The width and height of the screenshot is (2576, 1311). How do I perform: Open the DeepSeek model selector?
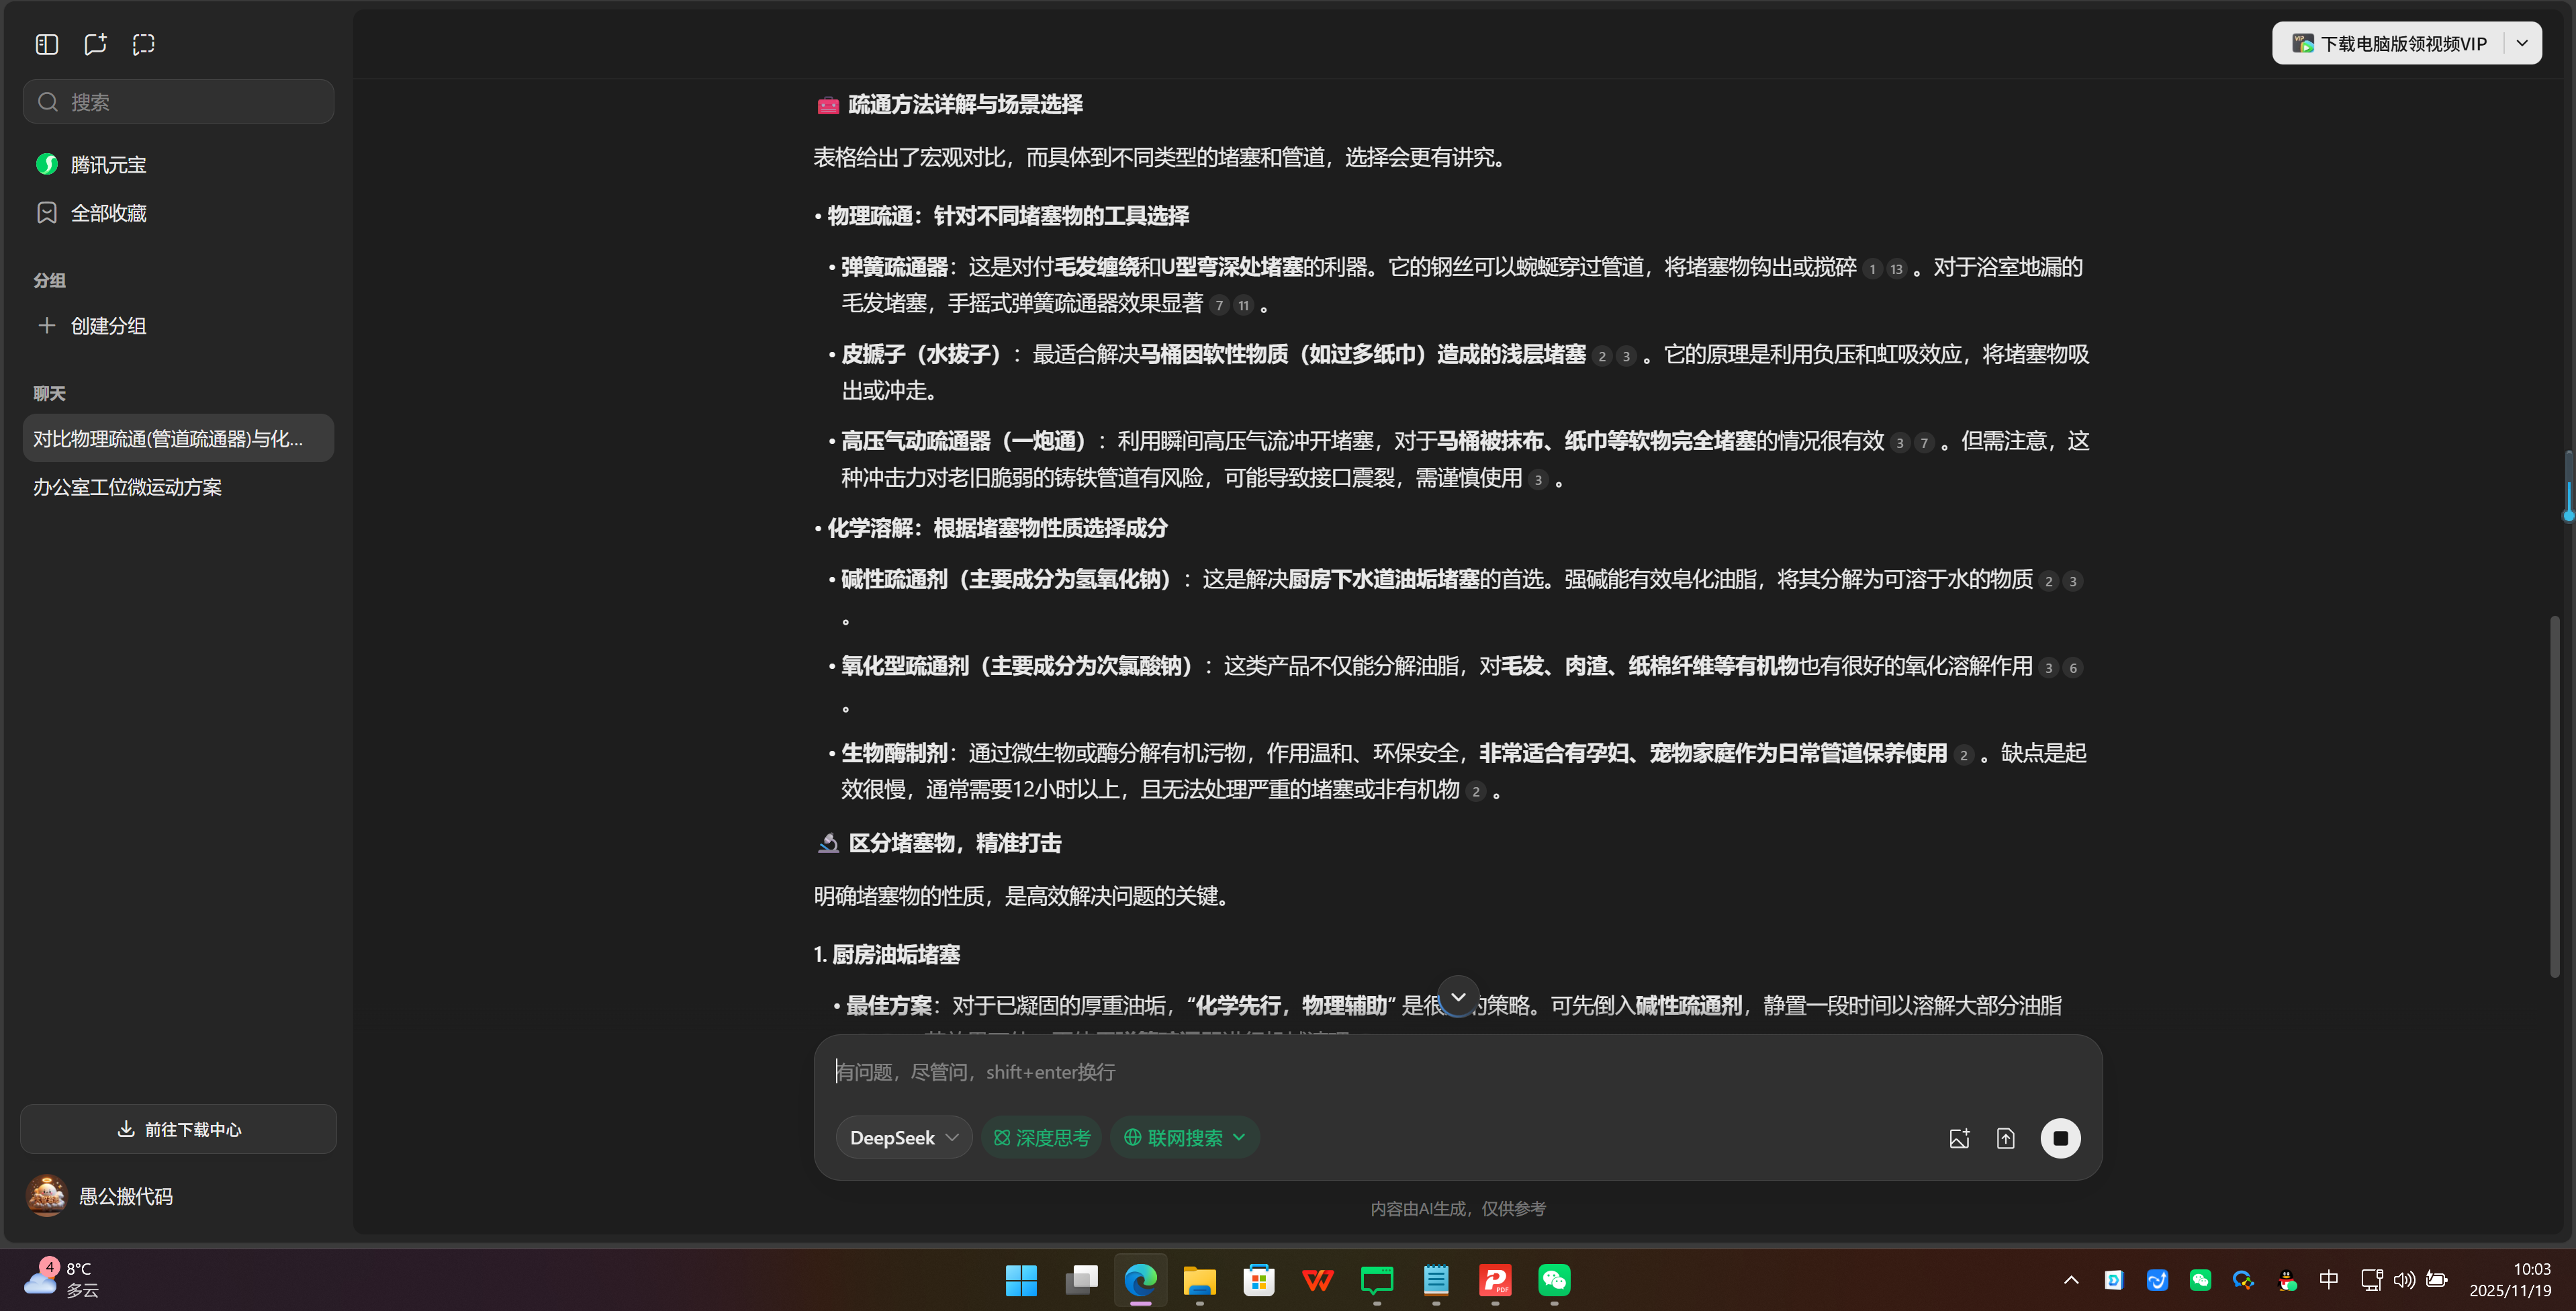point(902,1137)
